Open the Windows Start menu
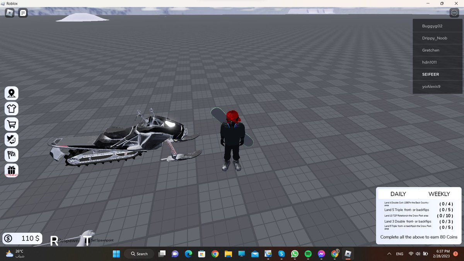The height and width of the screenshot is (261, 464). (x=116, y=254)
